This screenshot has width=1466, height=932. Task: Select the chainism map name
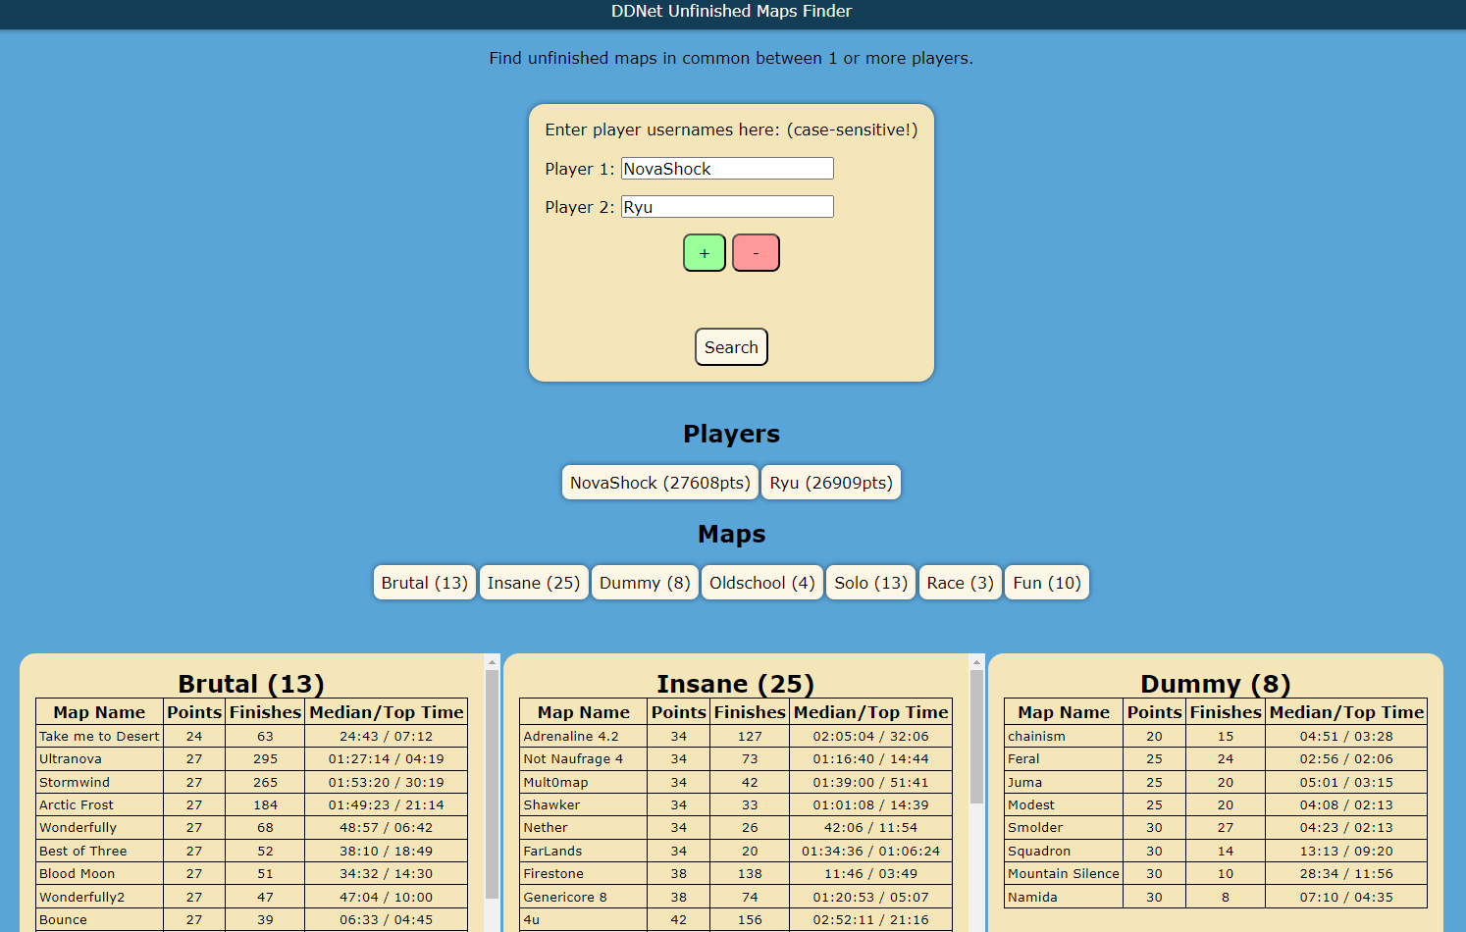1036,737
